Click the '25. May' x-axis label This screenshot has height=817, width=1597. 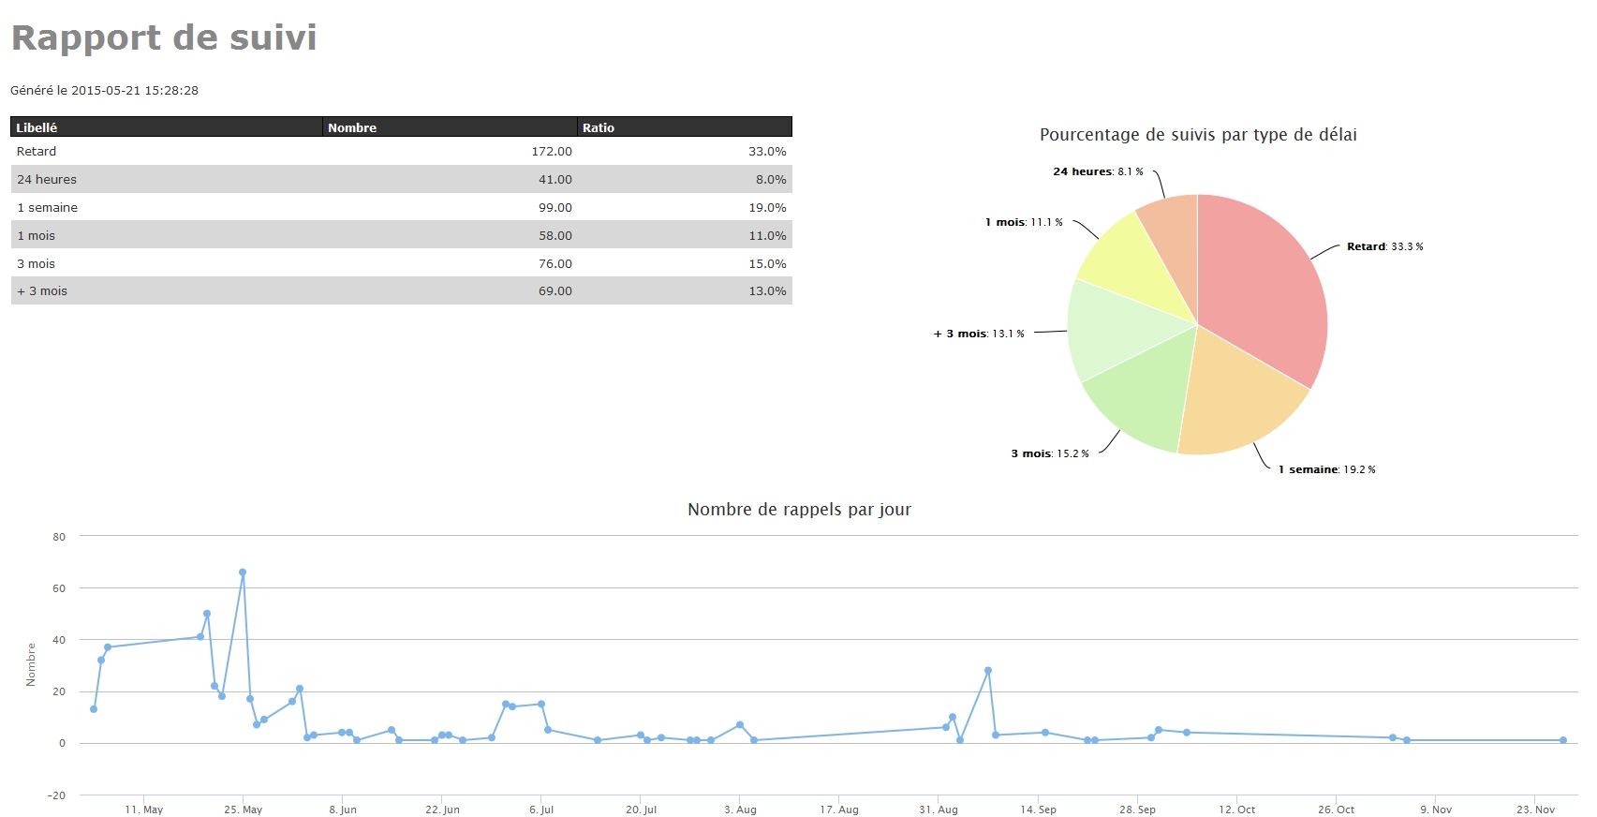pos(243,810)
